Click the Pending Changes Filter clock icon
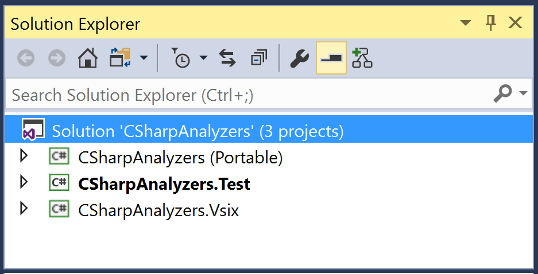The width and height of the screenshot is (538, 274). click(x=180, y=58)
